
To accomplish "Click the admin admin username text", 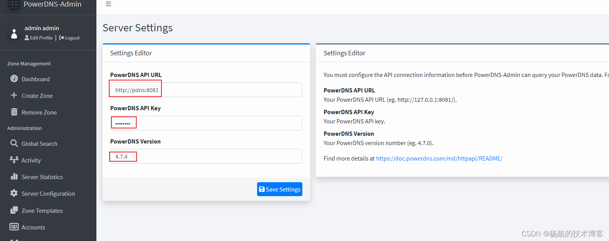I will (x=42, y=28).
